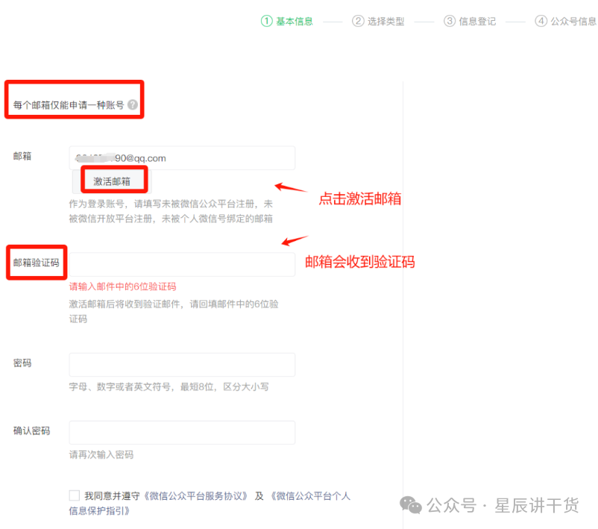Click the ① circle icon on step 基本信息
The height and width of the screenshot is (529, 598).
pos(266,22)
